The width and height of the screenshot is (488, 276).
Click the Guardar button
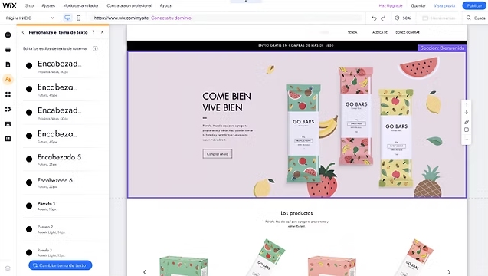[x=418, y=5]
